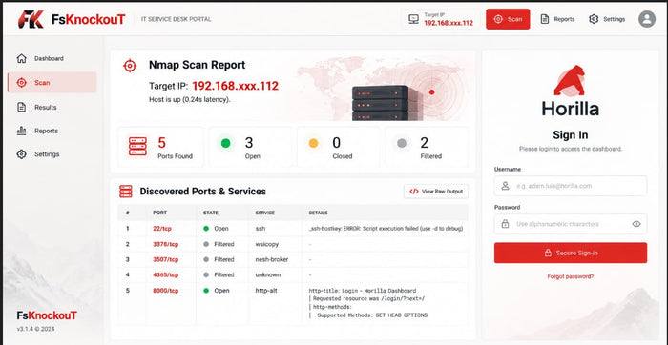The width and height of the screenshot is (668, 345).
Task: Click the wsicopy service cell
Action: pyautogui.click(x=266, y=244)
